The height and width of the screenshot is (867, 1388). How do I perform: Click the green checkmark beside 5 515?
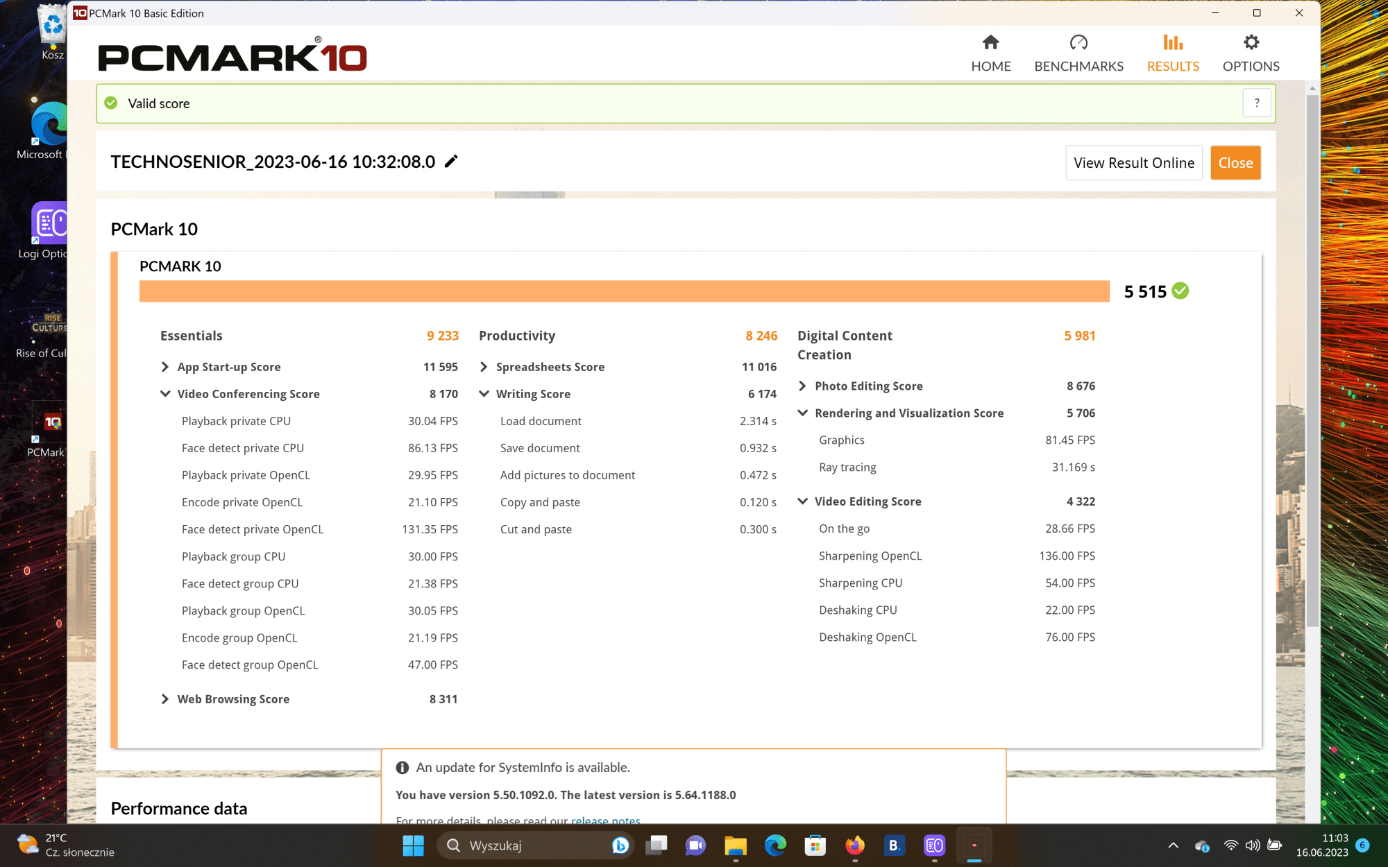pos(1180,291)
